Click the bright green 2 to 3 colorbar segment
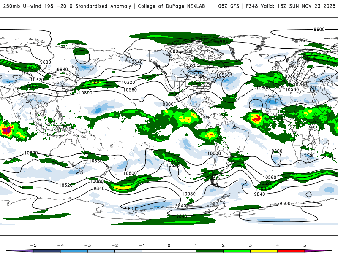 point(237,251)
